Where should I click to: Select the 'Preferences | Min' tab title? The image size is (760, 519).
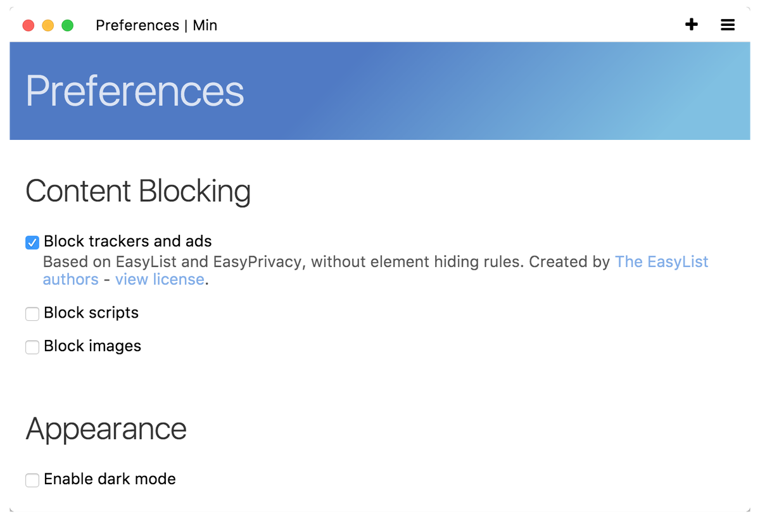[156, 25]
